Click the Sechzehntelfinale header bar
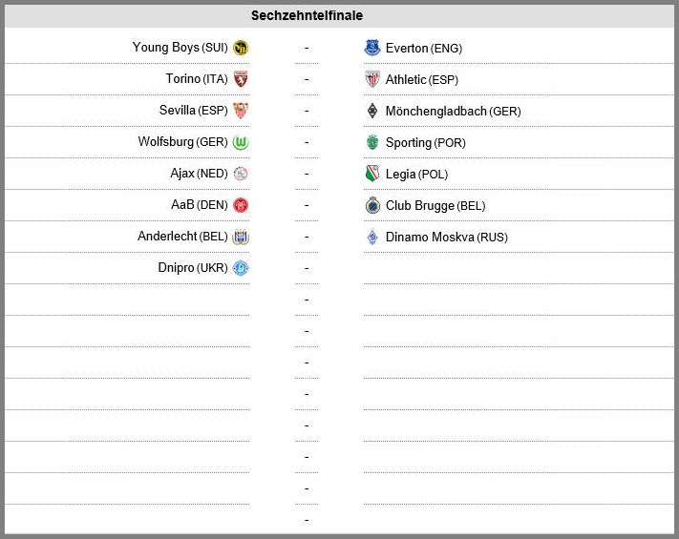This screenshot has height=539, width=679. click(340, 15)
